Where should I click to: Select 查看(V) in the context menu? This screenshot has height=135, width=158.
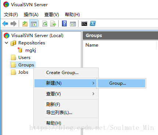tap(66, 94)
